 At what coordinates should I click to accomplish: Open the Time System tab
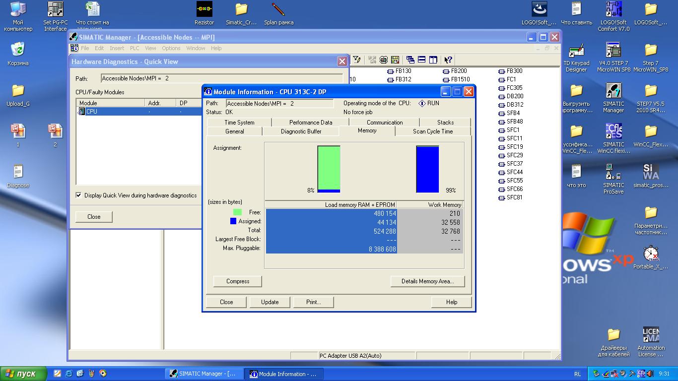[x=239, y=123]
